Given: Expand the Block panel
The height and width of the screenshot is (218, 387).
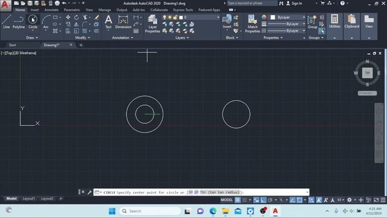Looking at the screenshot, I should 232,38.
